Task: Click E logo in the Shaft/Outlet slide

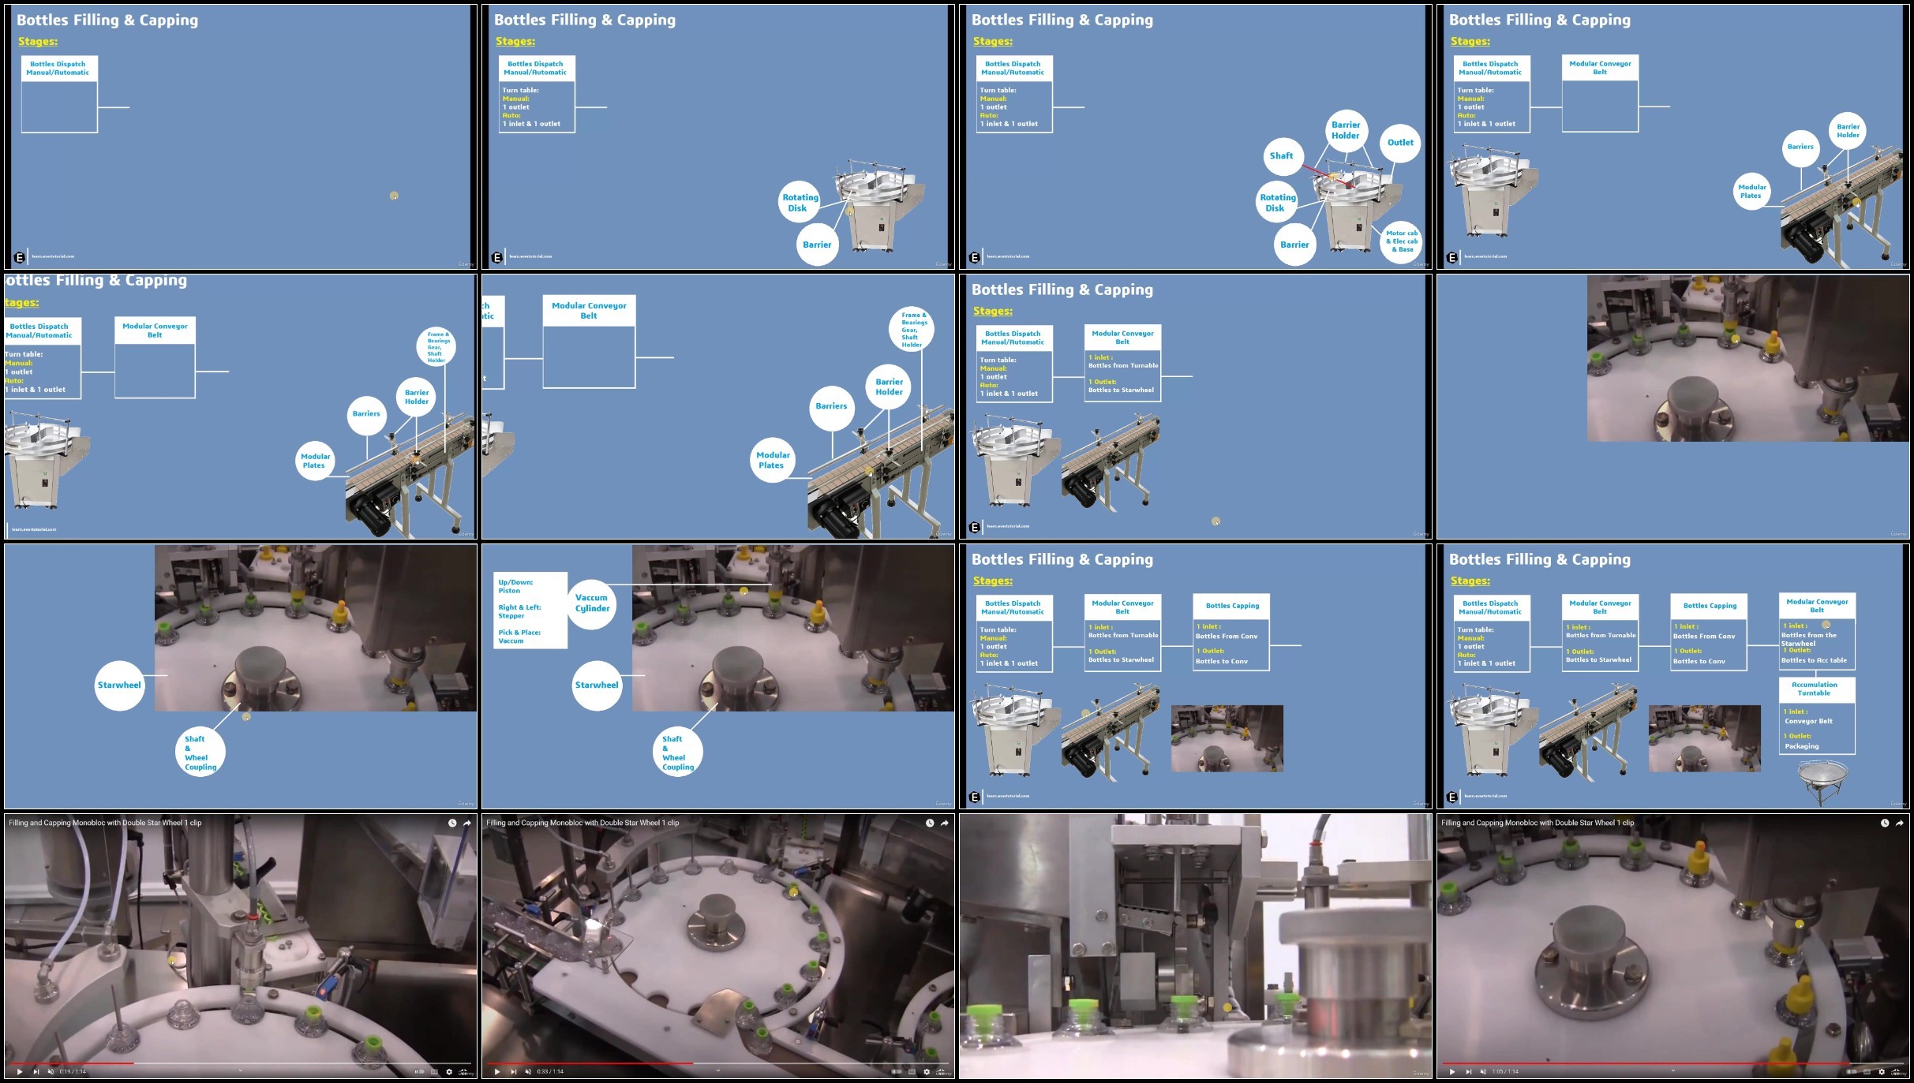Action: coord(975,257)
